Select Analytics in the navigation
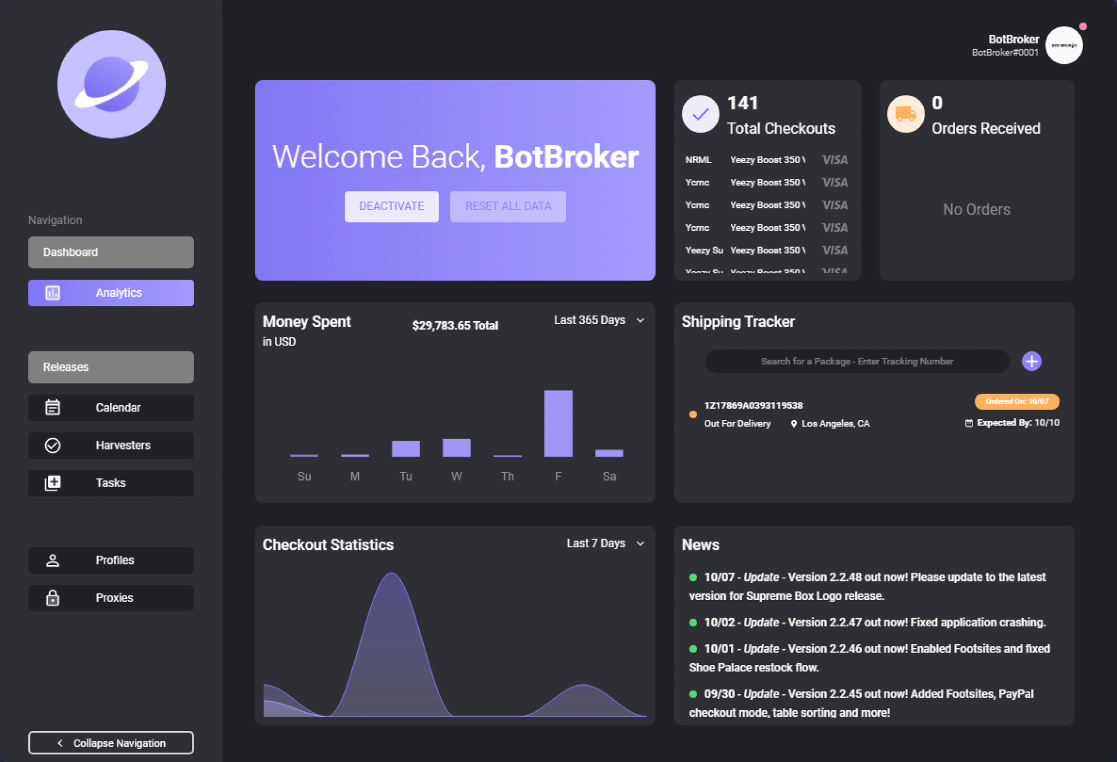 (x=111, y=293)
